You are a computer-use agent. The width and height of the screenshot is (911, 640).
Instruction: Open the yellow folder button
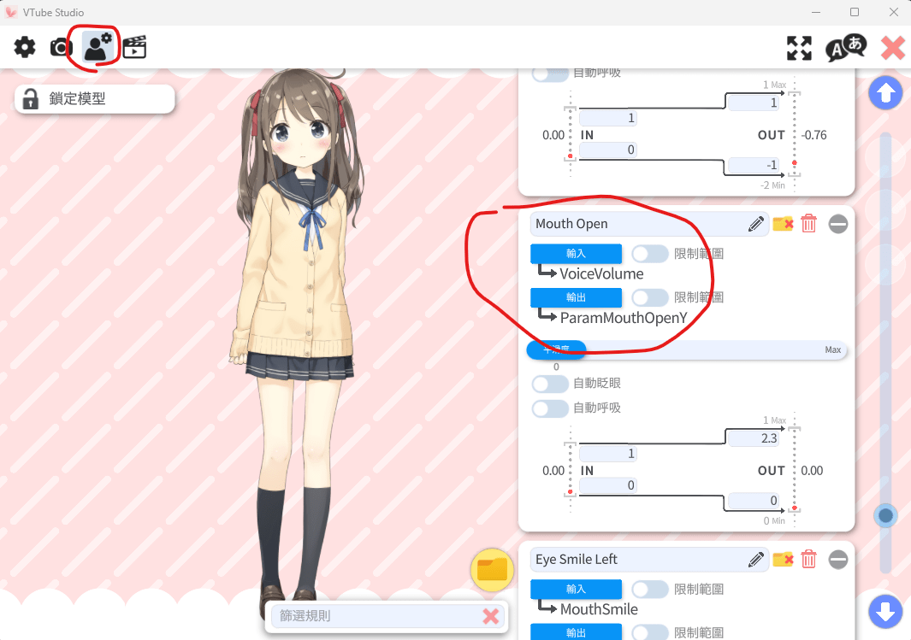point(492,570)
